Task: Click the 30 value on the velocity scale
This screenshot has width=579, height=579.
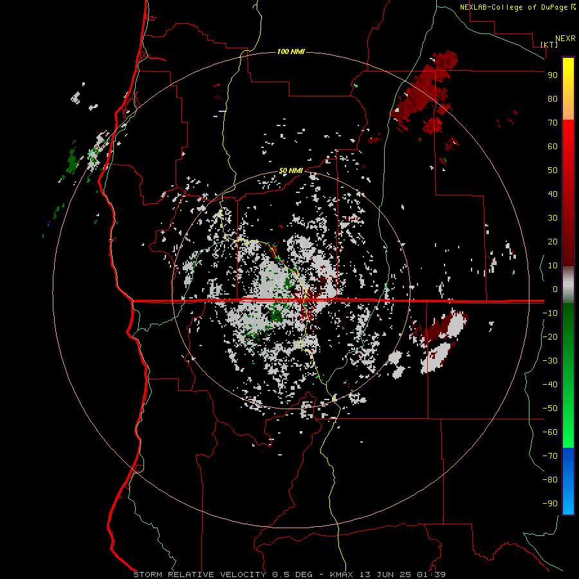Action: 553,218
